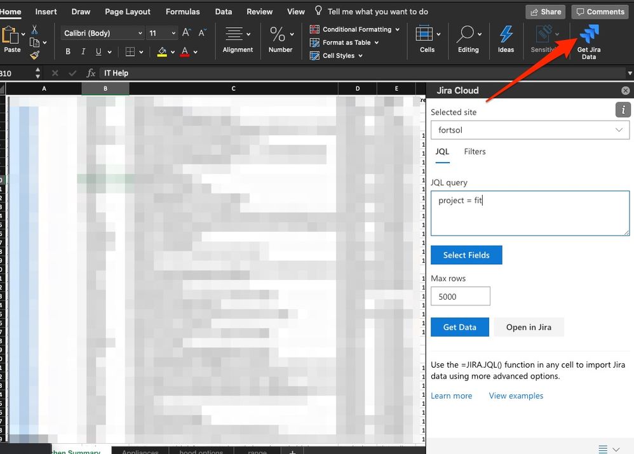The height and width of the screenshot is (454, 634).
Task: Click the Get Data button
Action: pyautogui.click(x=460, y=327)
